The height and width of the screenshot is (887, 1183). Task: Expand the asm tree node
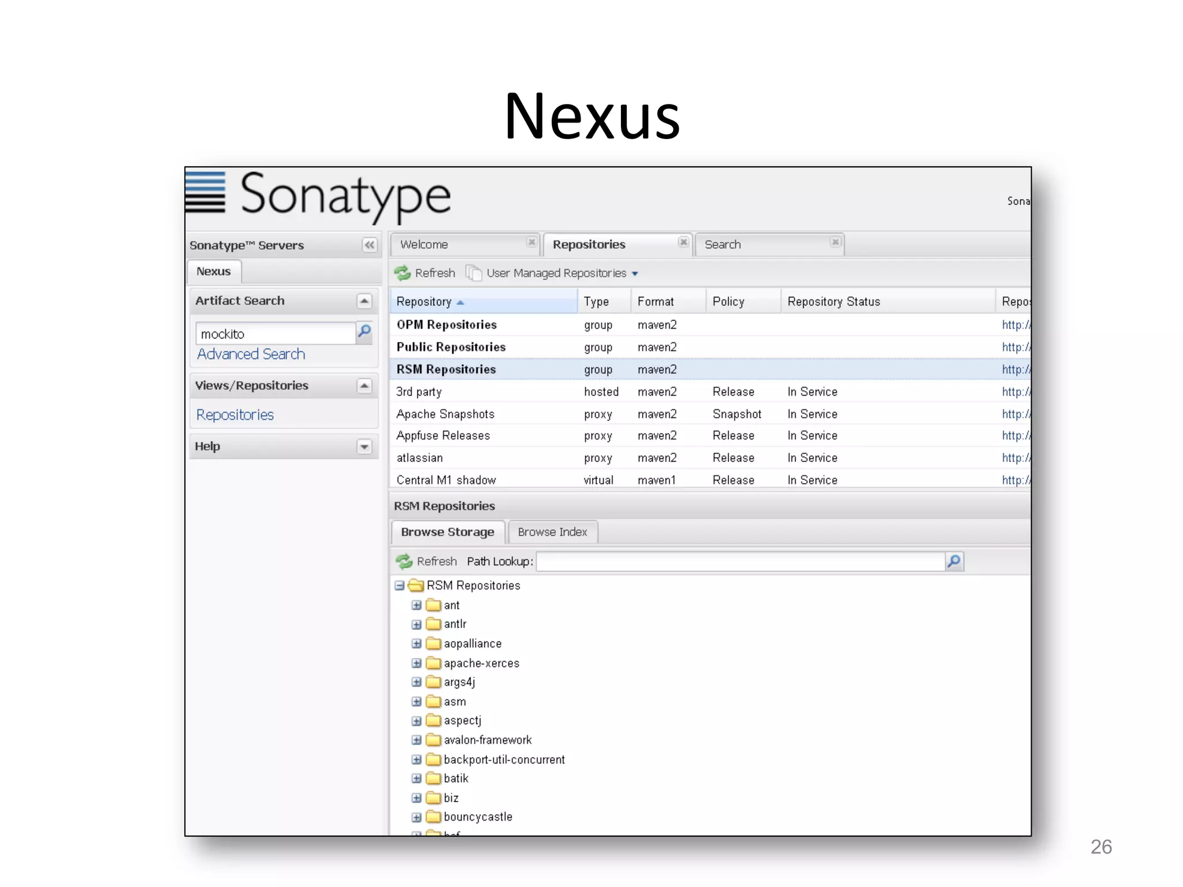point(416,702)
